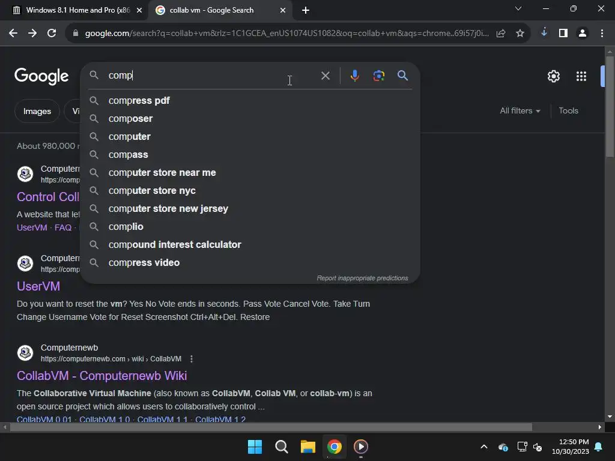Choose 'computer store near me' suggestion
Image resolution: width=615 pixels, height=461 pixels.
(250, 173)
